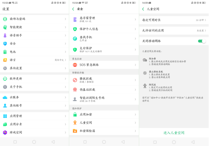209x146 pixels.
Task: Tap the 应用分身 icon
Action: coord(5,124)
